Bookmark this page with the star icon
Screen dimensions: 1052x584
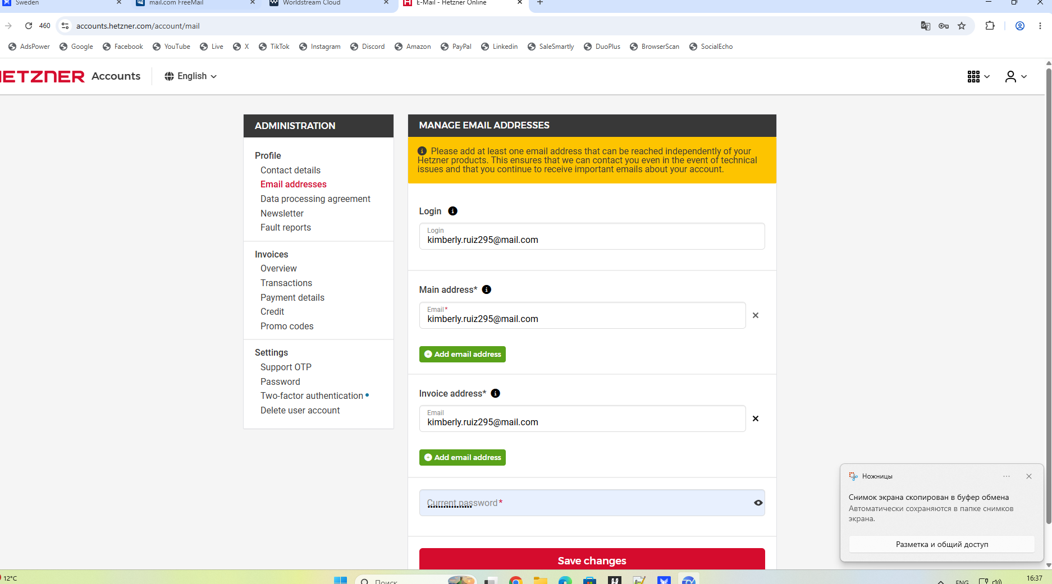point(962,26)
